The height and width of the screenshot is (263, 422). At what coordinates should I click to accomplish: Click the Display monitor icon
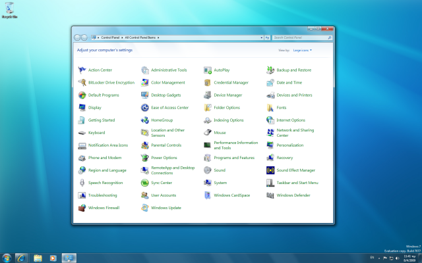click(82, 108)
